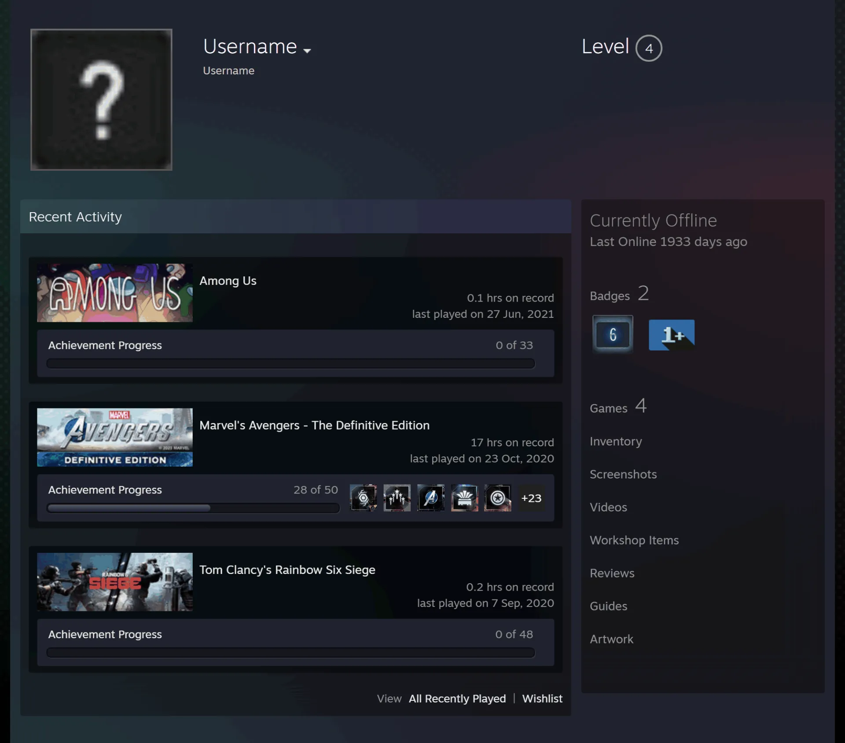This screenshot has height=743, width=845.
Task: Click the 1+ community badge icon
Action: [x=672, y=335]
